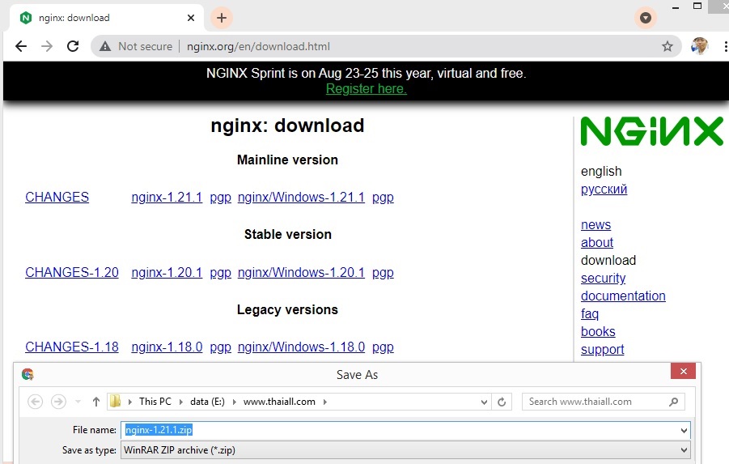The width and height of the screenshot is (729, 464).
Task: Click the browser back arrow
Action: pos(21,46)
